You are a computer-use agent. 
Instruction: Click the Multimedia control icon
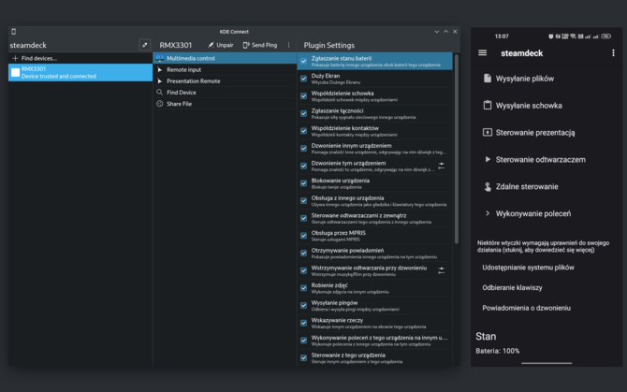coord(159,58)
